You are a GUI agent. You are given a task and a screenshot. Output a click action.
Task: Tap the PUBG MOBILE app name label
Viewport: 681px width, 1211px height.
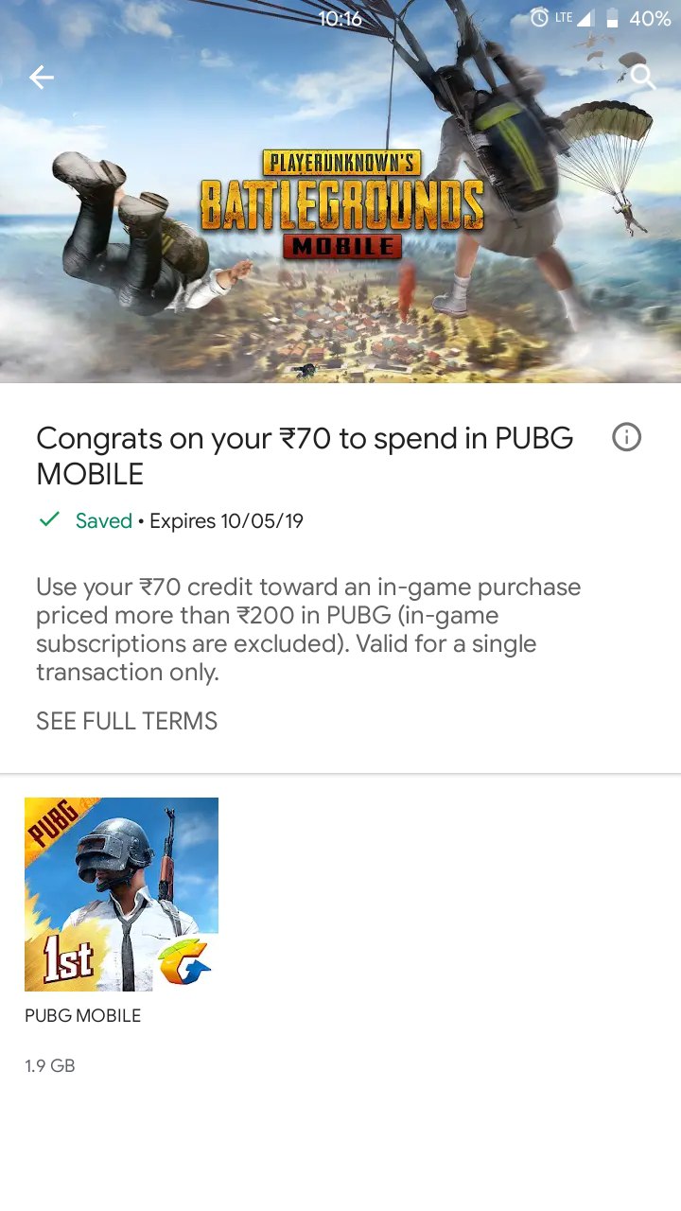pos(83,1016)
